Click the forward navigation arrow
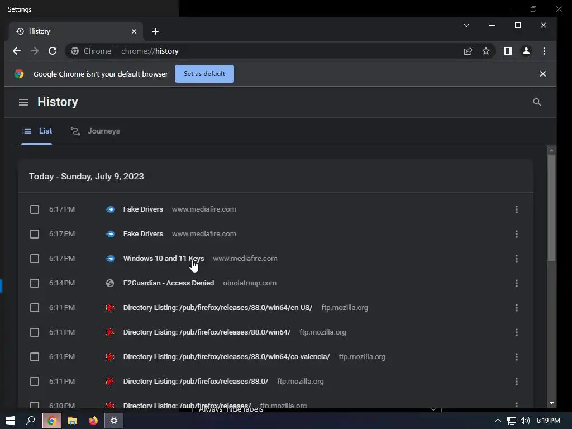 pyautogui.click(x=35, y=51)
